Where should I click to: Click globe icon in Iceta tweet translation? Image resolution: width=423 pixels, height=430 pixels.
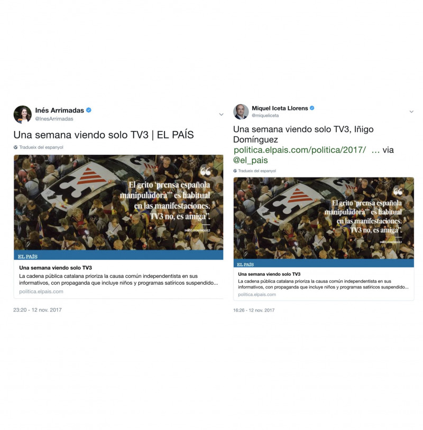point(235,171)
